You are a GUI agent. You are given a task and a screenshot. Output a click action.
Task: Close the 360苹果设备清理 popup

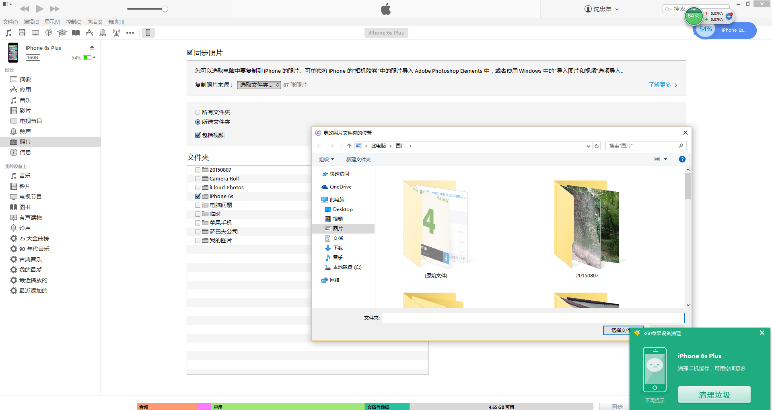[762, 333]
